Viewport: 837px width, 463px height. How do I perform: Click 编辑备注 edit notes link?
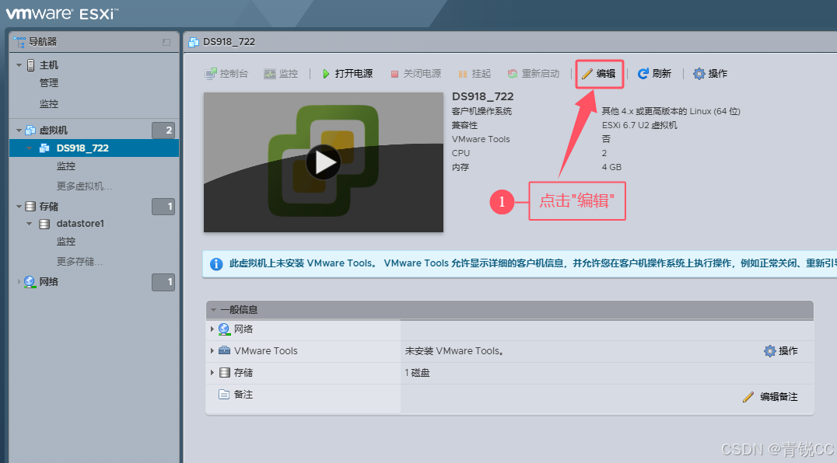click(x=779, y=396)
